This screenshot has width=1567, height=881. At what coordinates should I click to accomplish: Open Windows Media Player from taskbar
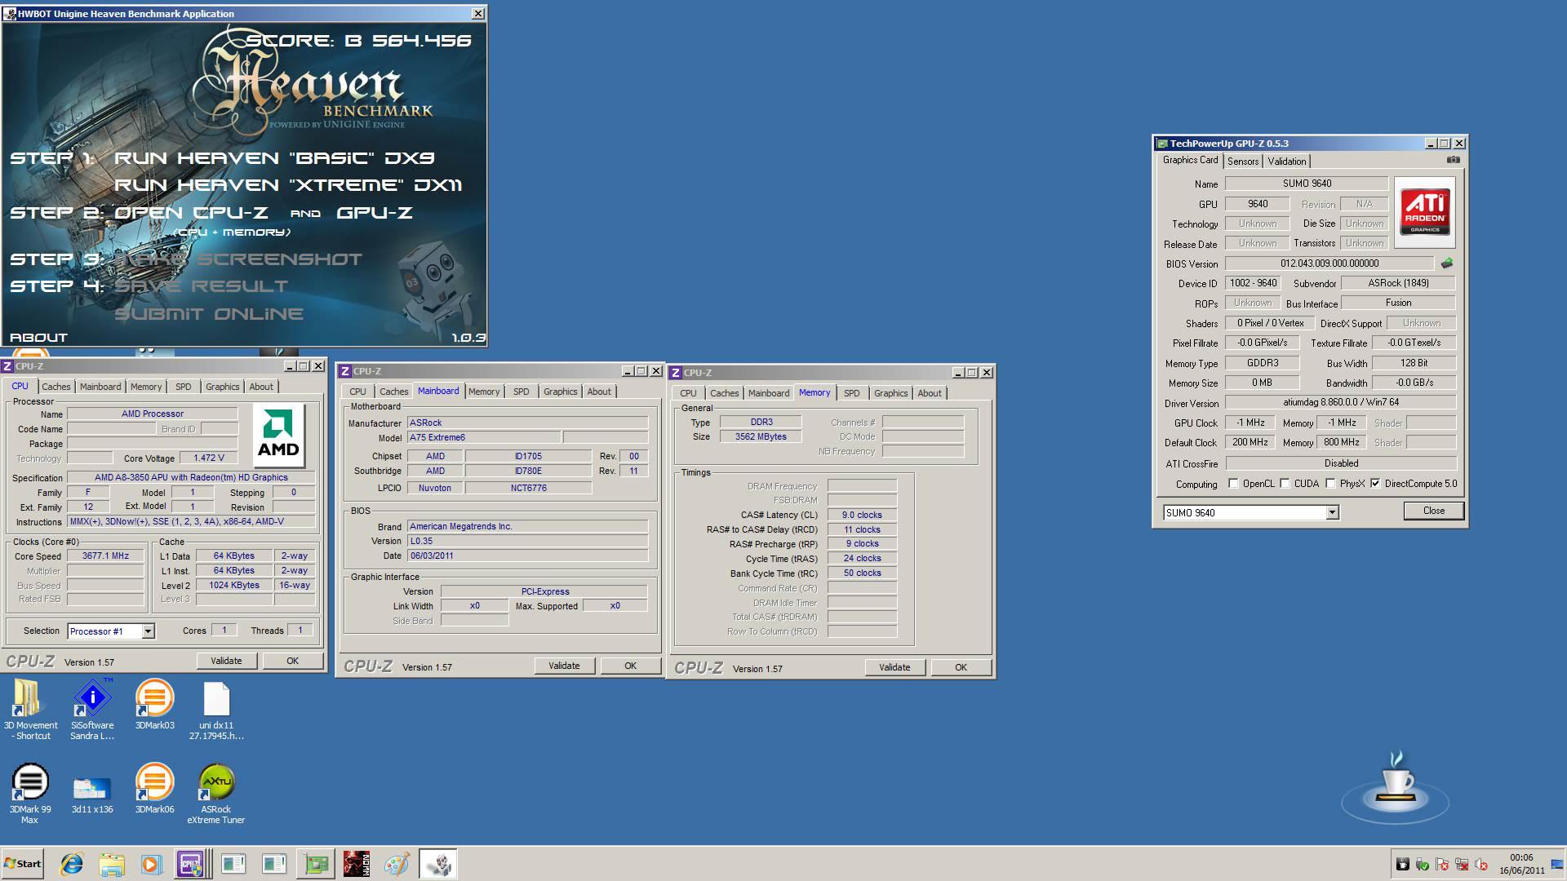click(151, 864)
